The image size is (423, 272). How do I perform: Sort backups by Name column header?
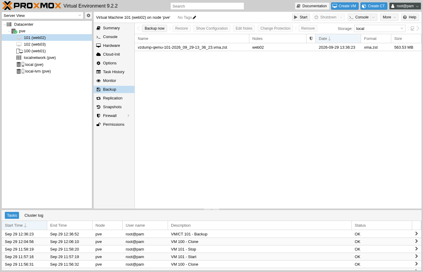(x=192, y=38)
